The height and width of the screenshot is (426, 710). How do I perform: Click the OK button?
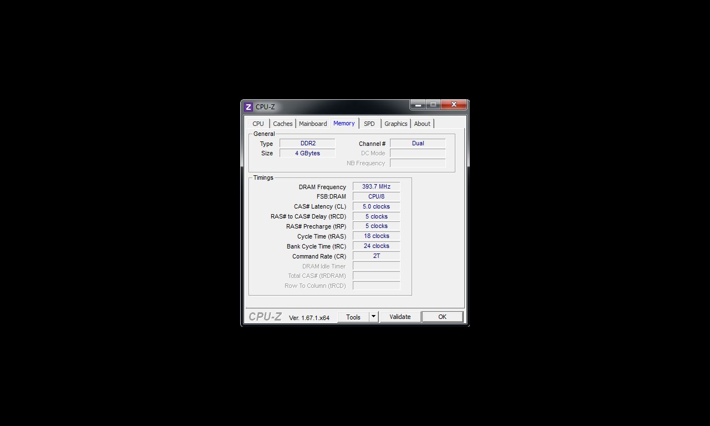[x=442, y=317]
